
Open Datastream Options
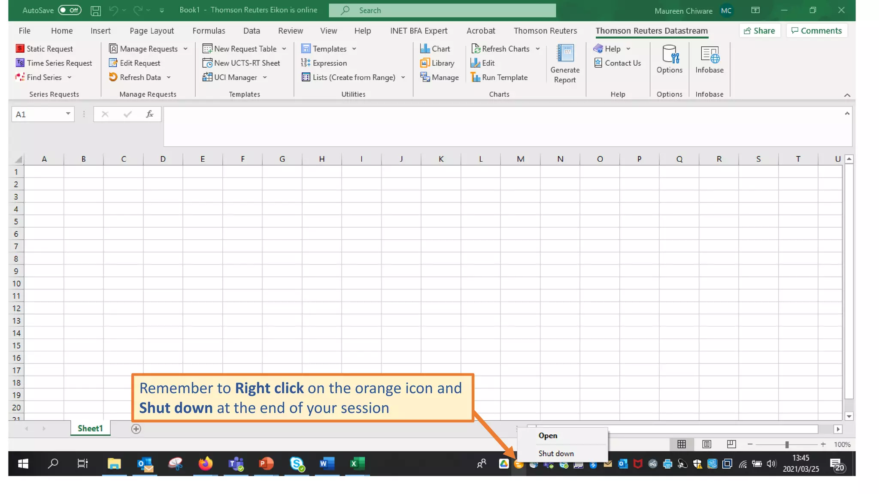pyautogui.click(x=669, y=60)
